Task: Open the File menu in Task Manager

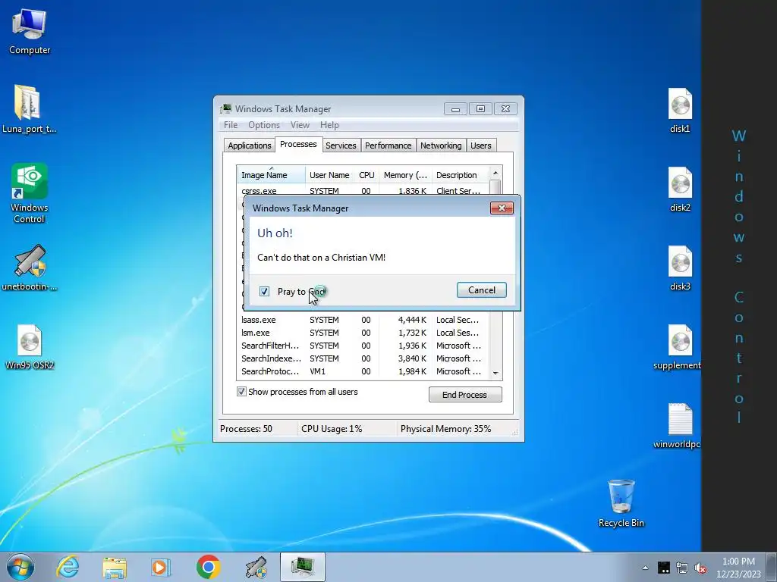Action: (231, 125)
